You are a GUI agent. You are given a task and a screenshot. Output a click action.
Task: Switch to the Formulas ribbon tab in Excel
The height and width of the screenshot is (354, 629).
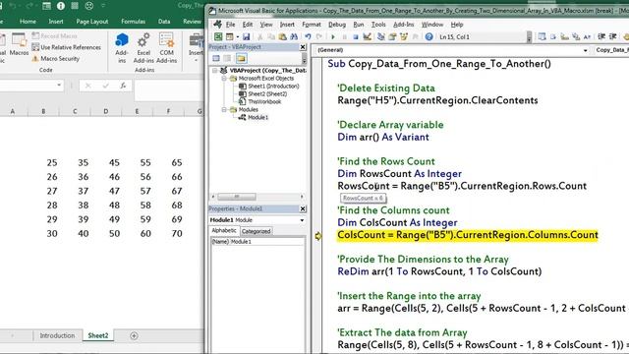click(134, 22)
